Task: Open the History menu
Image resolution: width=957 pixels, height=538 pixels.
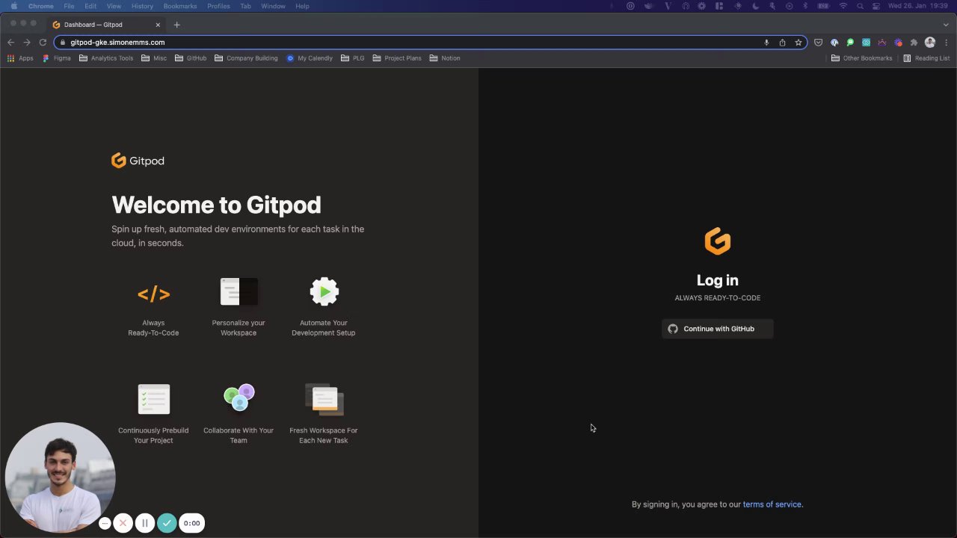Action: point(142,6)
